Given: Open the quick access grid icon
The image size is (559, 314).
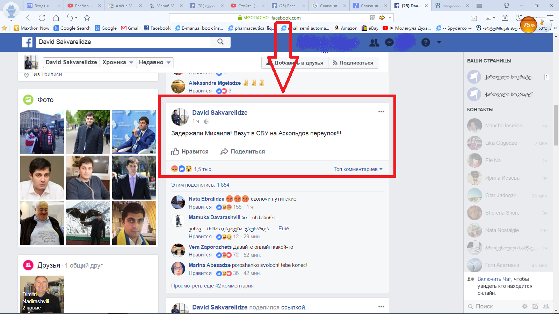Looking at the screenshot, I should point(479,6).
